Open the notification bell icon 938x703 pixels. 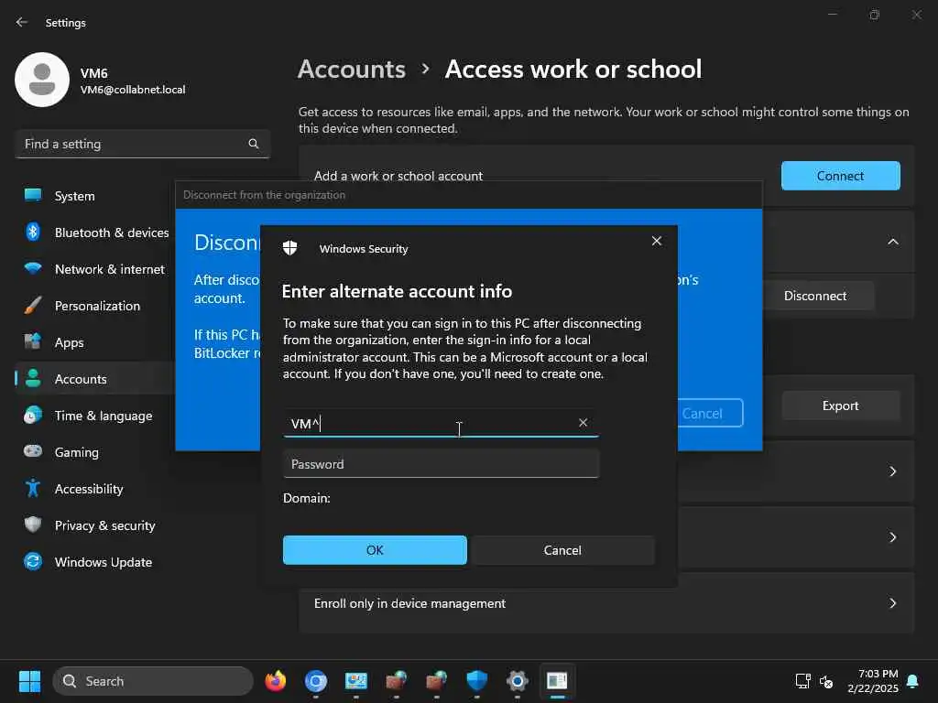(x=913, y=681)
